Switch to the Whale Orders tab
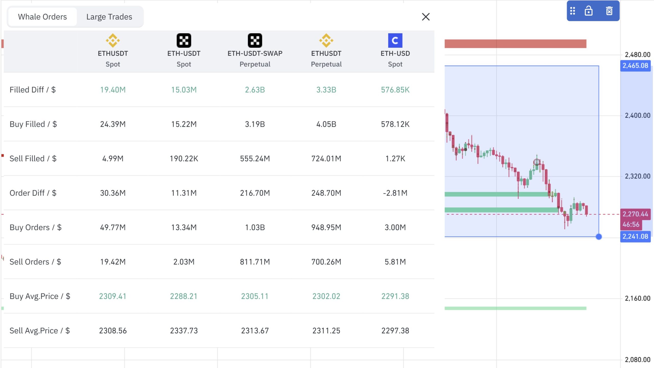The height and width of the screenshot is (368, 654). [x=42, y=17]
